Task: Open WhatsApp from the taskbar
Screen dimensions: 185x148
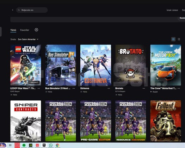Action: tap(51, 145)
